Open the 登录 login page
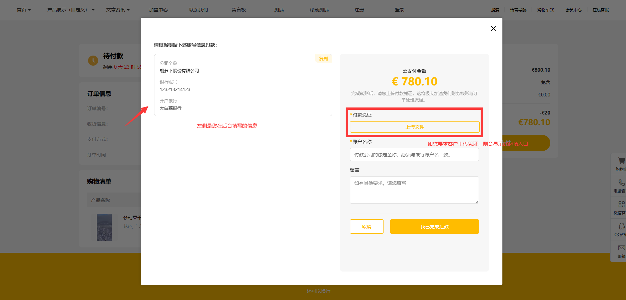Image resolution: width=626 pixels, height=300 pixels. coord(400,10)
